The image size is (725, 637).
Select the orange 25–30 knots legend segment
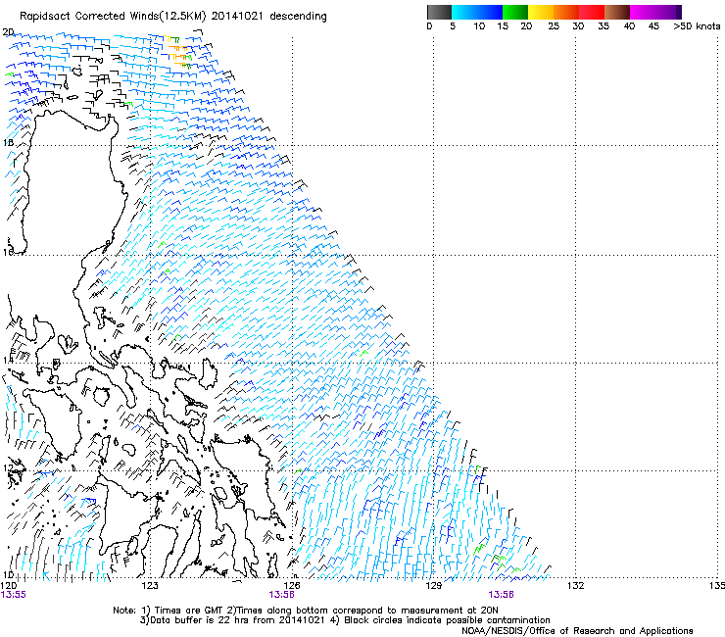[566, 12]
